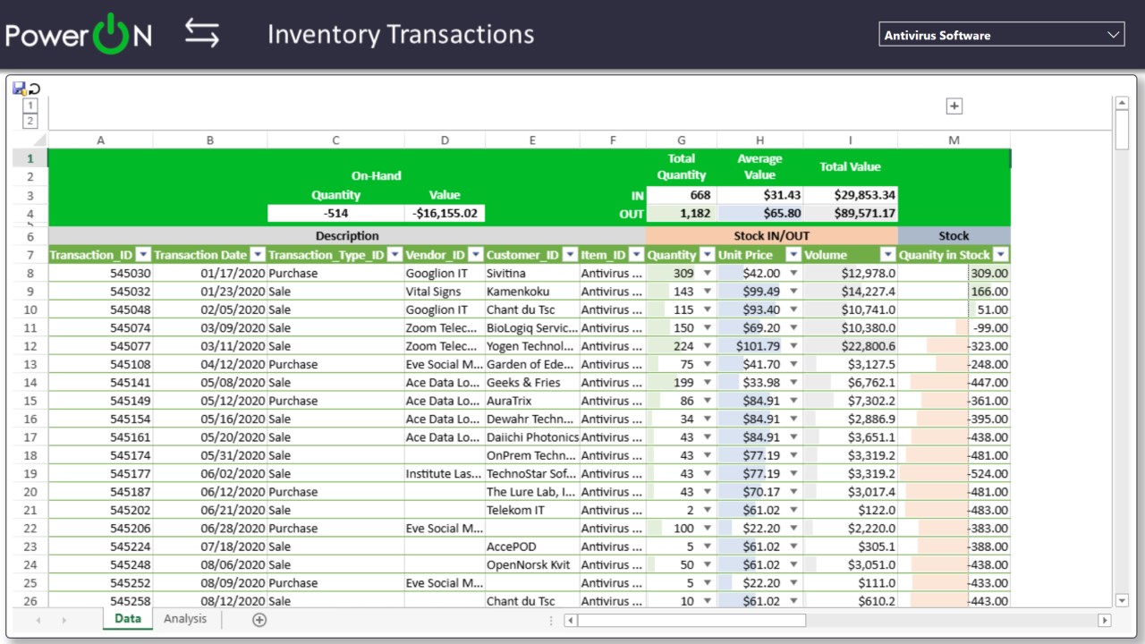Click sheet tab scroll left arrow
This screenshot has height=644, width=1145.
[x=38, y=620]
